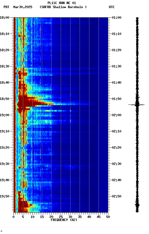Click the 18:40 PDT time label
This screenshot has width=149, height=234.
[x=5, y=83]
